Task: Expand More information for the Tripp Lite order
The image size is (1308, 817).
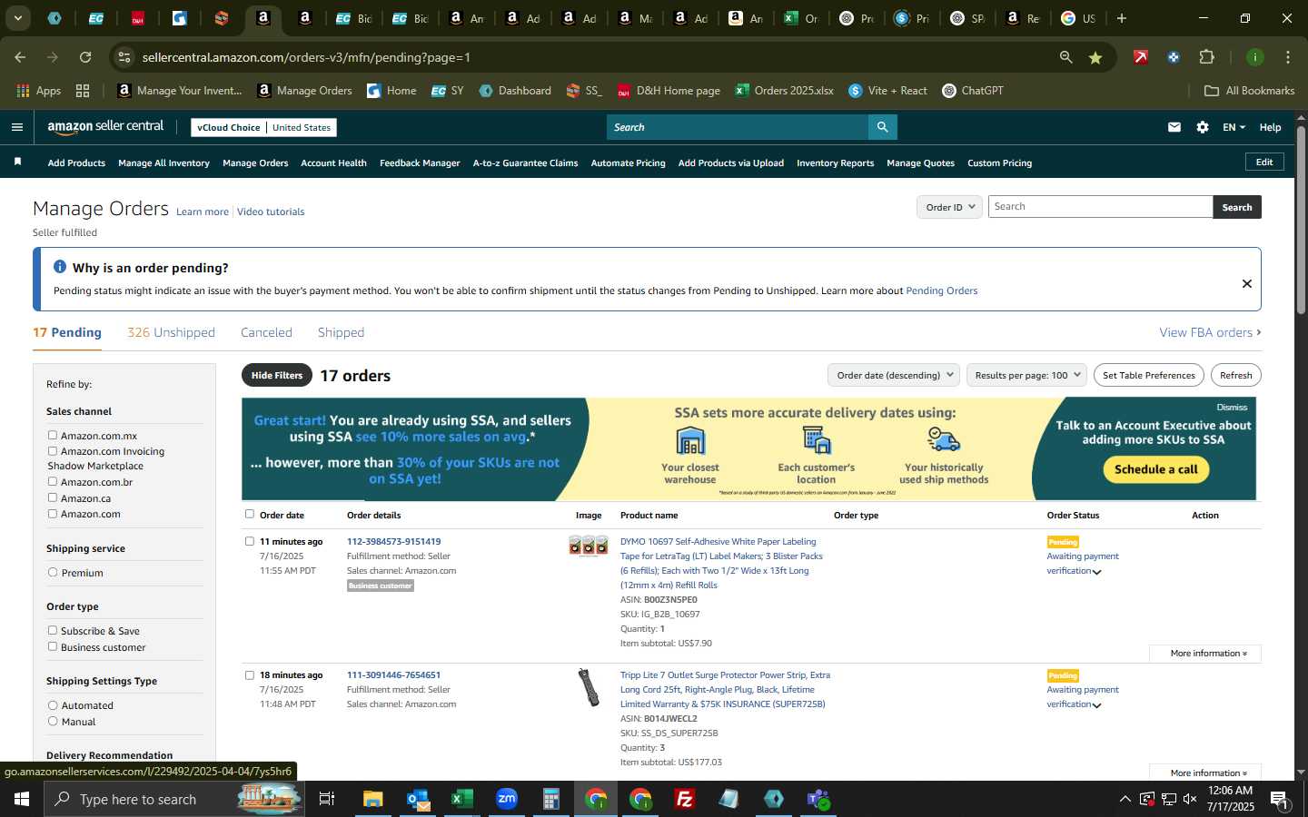Action: click(x=1204, y=773)
